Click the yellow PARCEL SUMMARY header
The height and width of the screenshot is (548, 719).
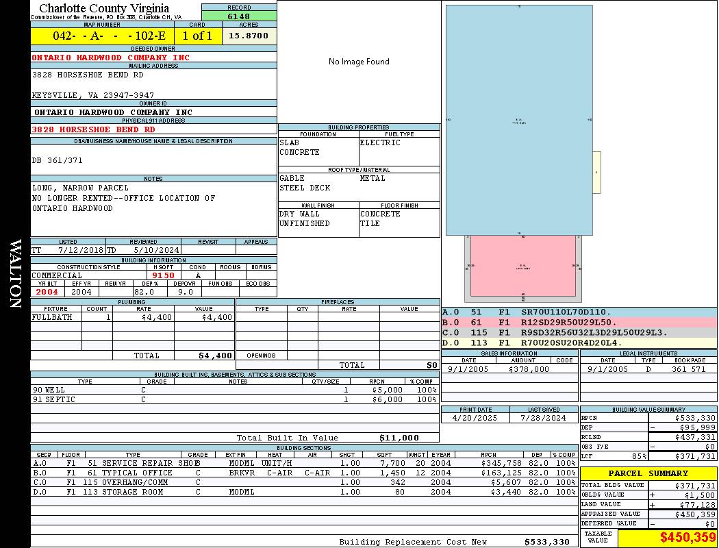click(648, 473)
